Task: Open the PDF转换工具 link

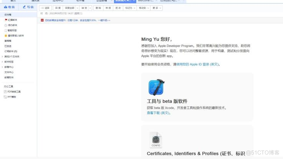Action: click(x=14, y=92)
